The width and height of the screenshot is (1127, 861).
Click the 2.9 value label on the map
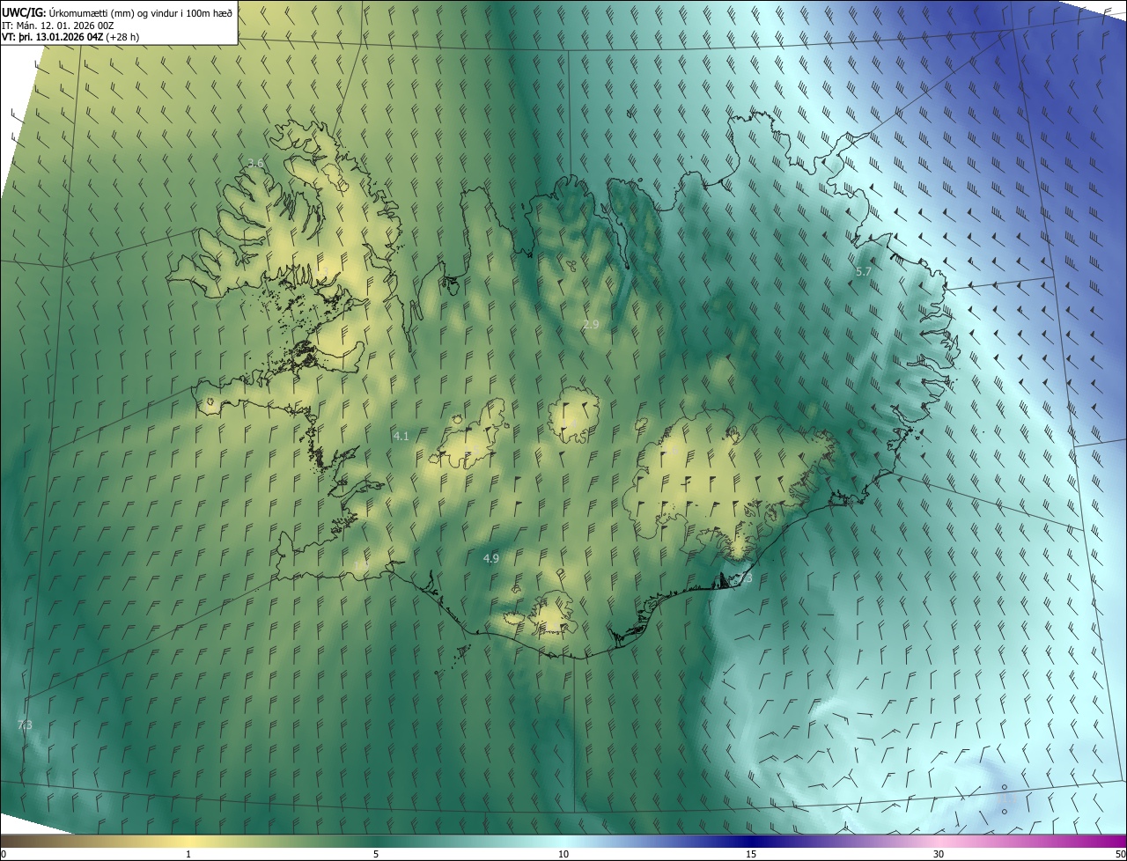591,325
